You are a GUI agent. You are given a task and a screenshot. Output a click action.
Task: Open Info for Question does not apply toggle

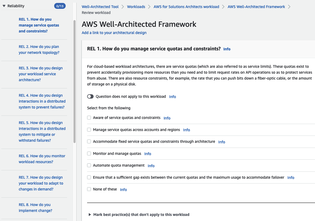[x=173, y=97]
